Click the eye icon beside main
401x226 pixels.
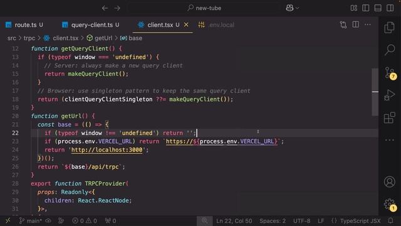tap(48, 220)
